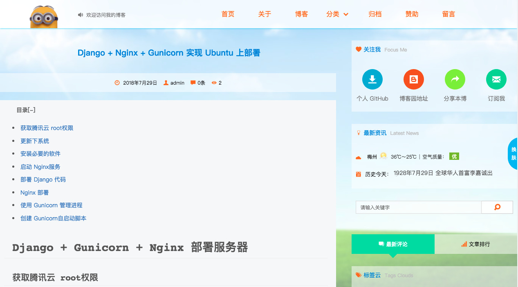The height and width of the screenshot is (287, 518).
Task: Click the magnifier search button
Action: pos(497,207)
